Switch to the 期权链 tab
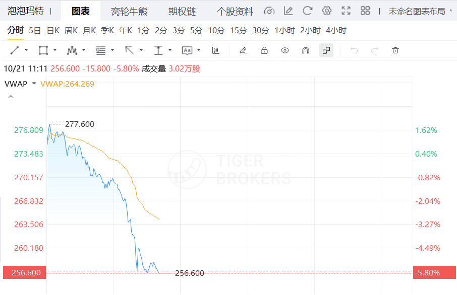Screen dimensions: 457x295 click(x=182, y=12)
